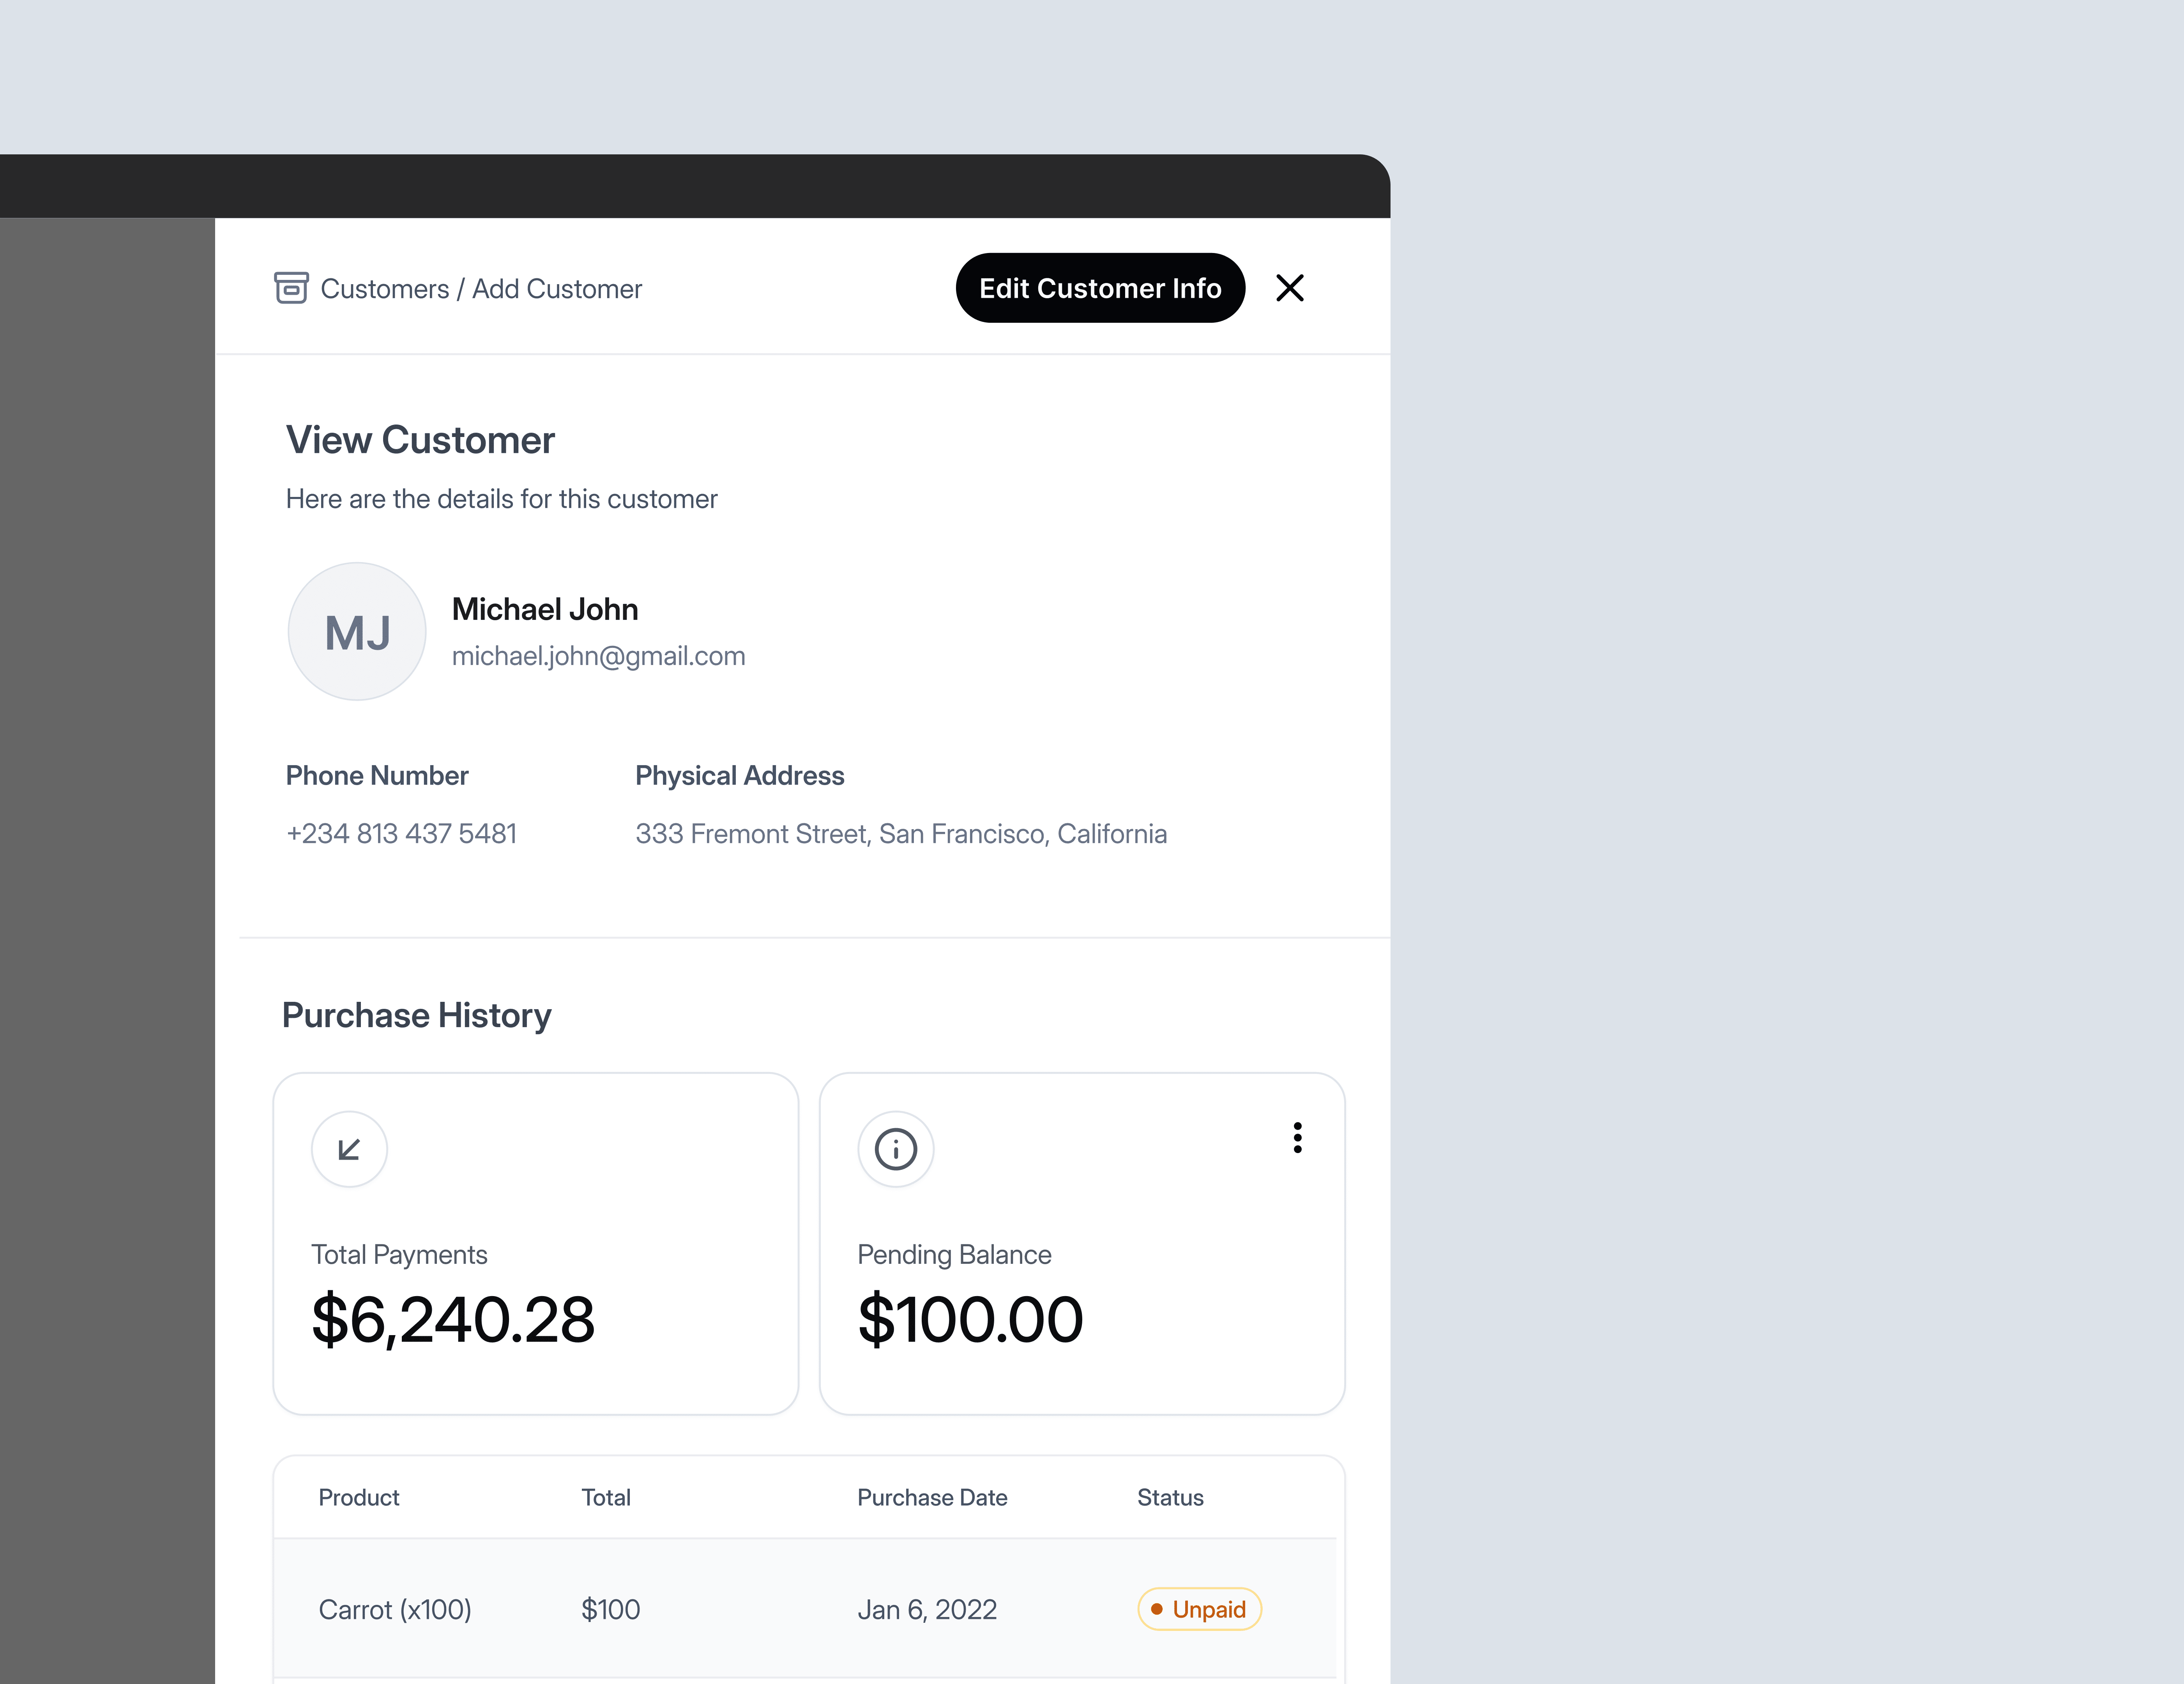Click the Unpaid status badge
This screenshot has width=2184, height=1684.
pos(1199,1609)
